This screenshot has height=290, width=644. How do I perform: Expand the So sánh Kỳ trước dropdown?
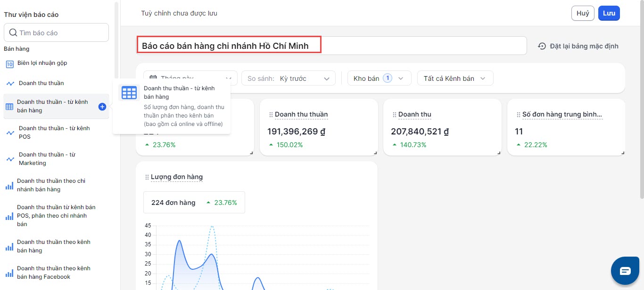(289, 78)
